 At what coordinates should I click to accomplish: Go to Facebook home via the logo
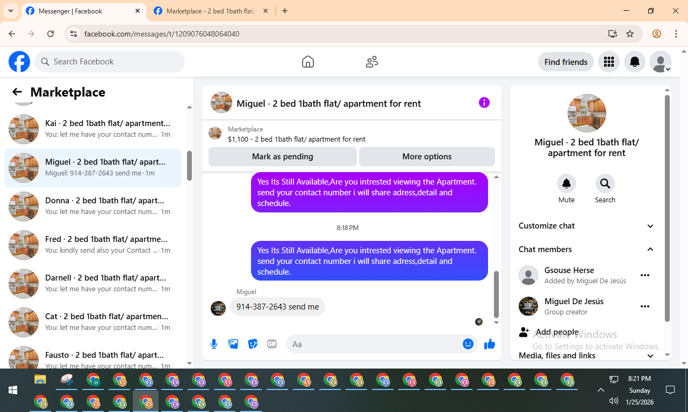pyautogui.click(x=19, y=62)
